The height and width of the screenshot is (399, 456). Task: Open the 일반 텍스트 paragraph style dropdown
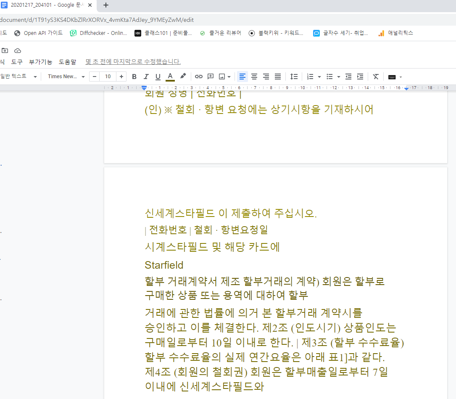coord(18,77)
